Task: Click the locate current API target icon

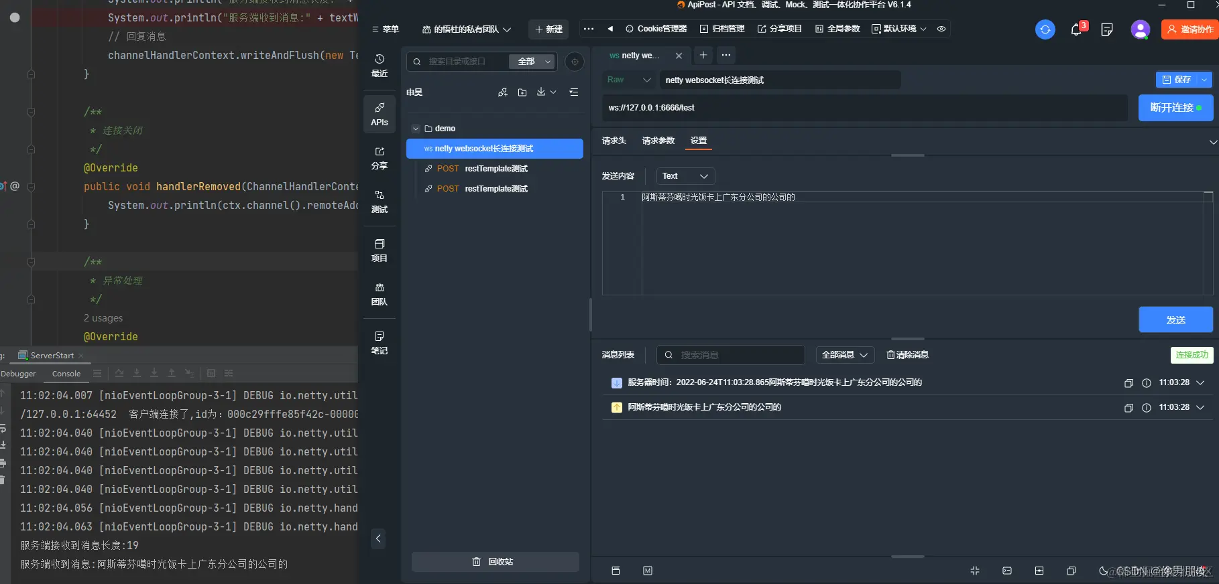Action: click(575, 62)
